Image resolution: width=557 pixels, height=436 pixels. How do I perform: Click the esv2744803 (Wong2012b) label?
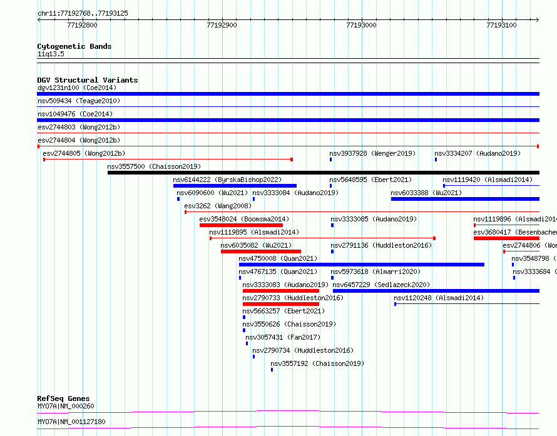tap(79, 127)
